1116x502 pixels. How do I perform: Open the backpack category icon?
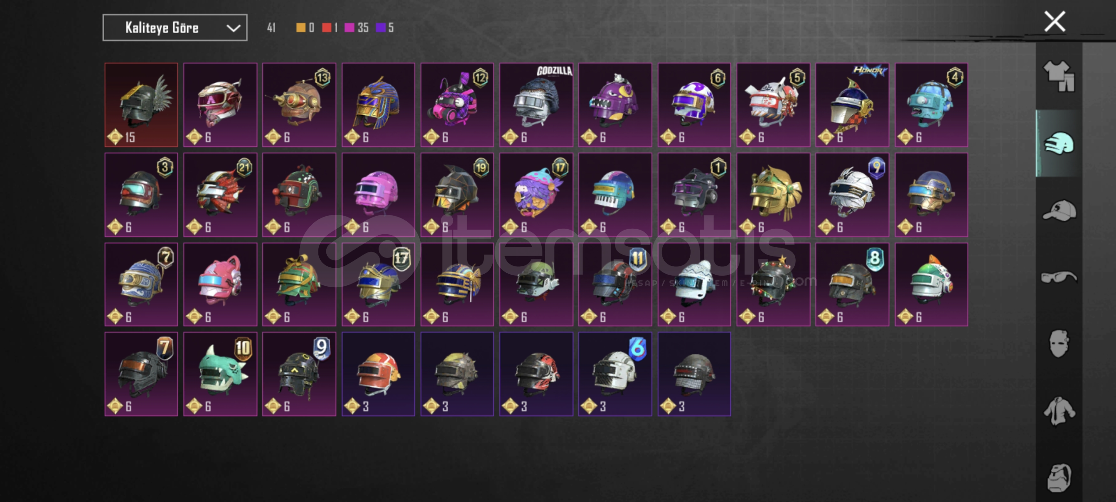coord(1059,477)
